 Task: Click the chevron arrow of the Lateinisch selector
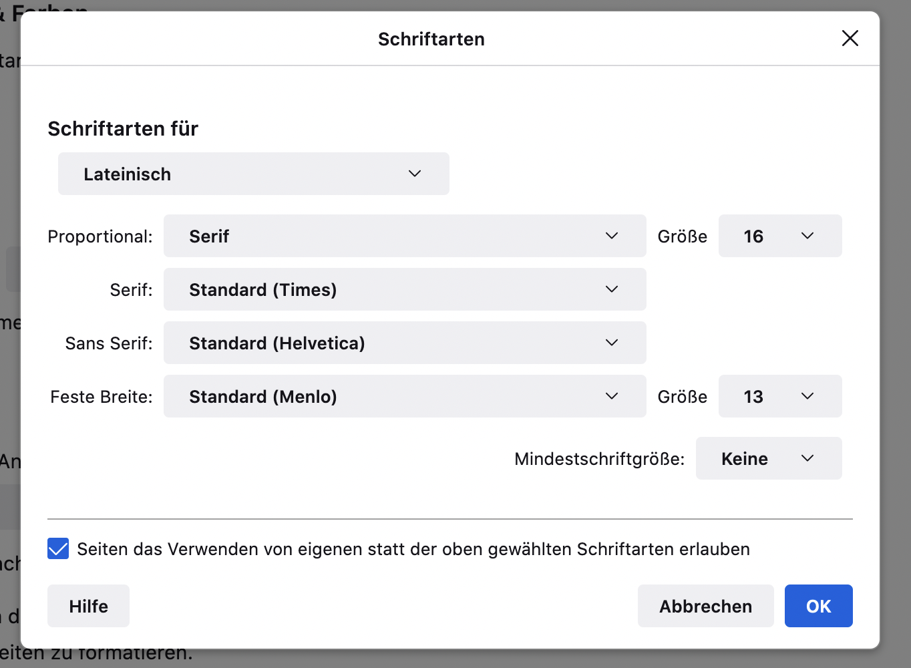415,174
